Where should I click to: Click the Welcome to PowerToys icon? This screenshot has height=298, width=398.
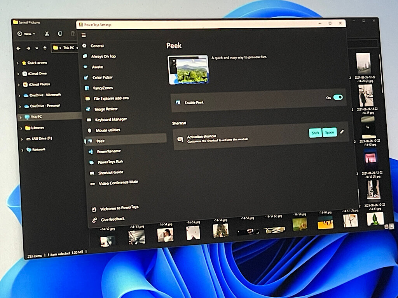[x=94, y=209]
